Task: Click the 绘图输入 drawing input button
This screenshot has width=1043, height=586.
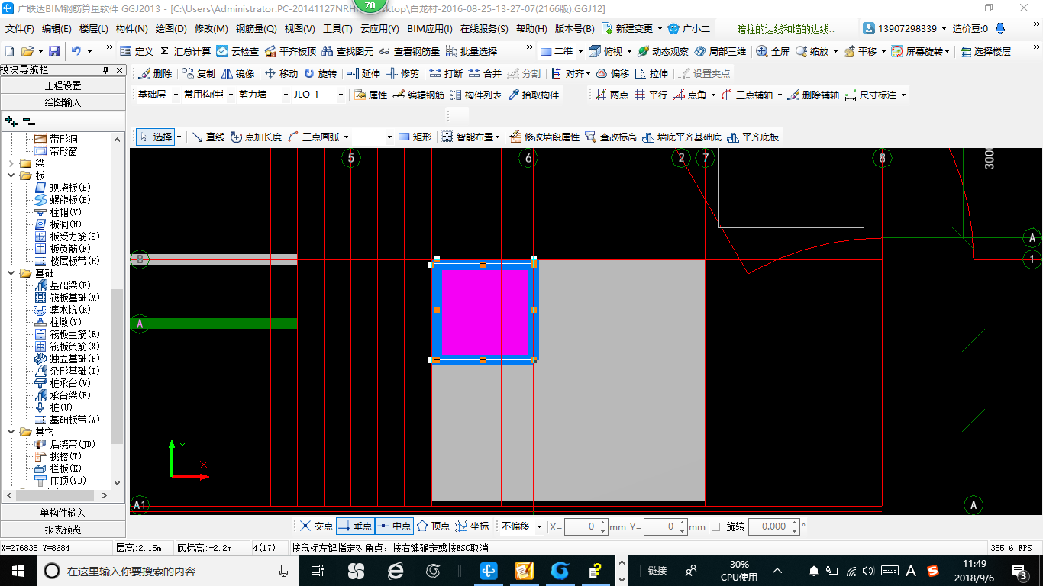Action: [x=63, y=102]
